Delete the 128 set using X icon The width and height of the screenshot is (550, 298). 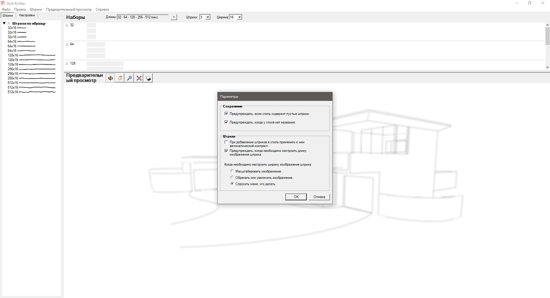[x=67, y=64]
